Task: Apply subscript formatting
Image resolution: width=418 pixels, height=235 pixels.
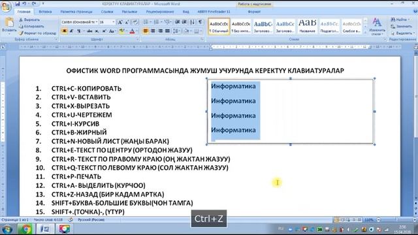Action: pos(97,31)
